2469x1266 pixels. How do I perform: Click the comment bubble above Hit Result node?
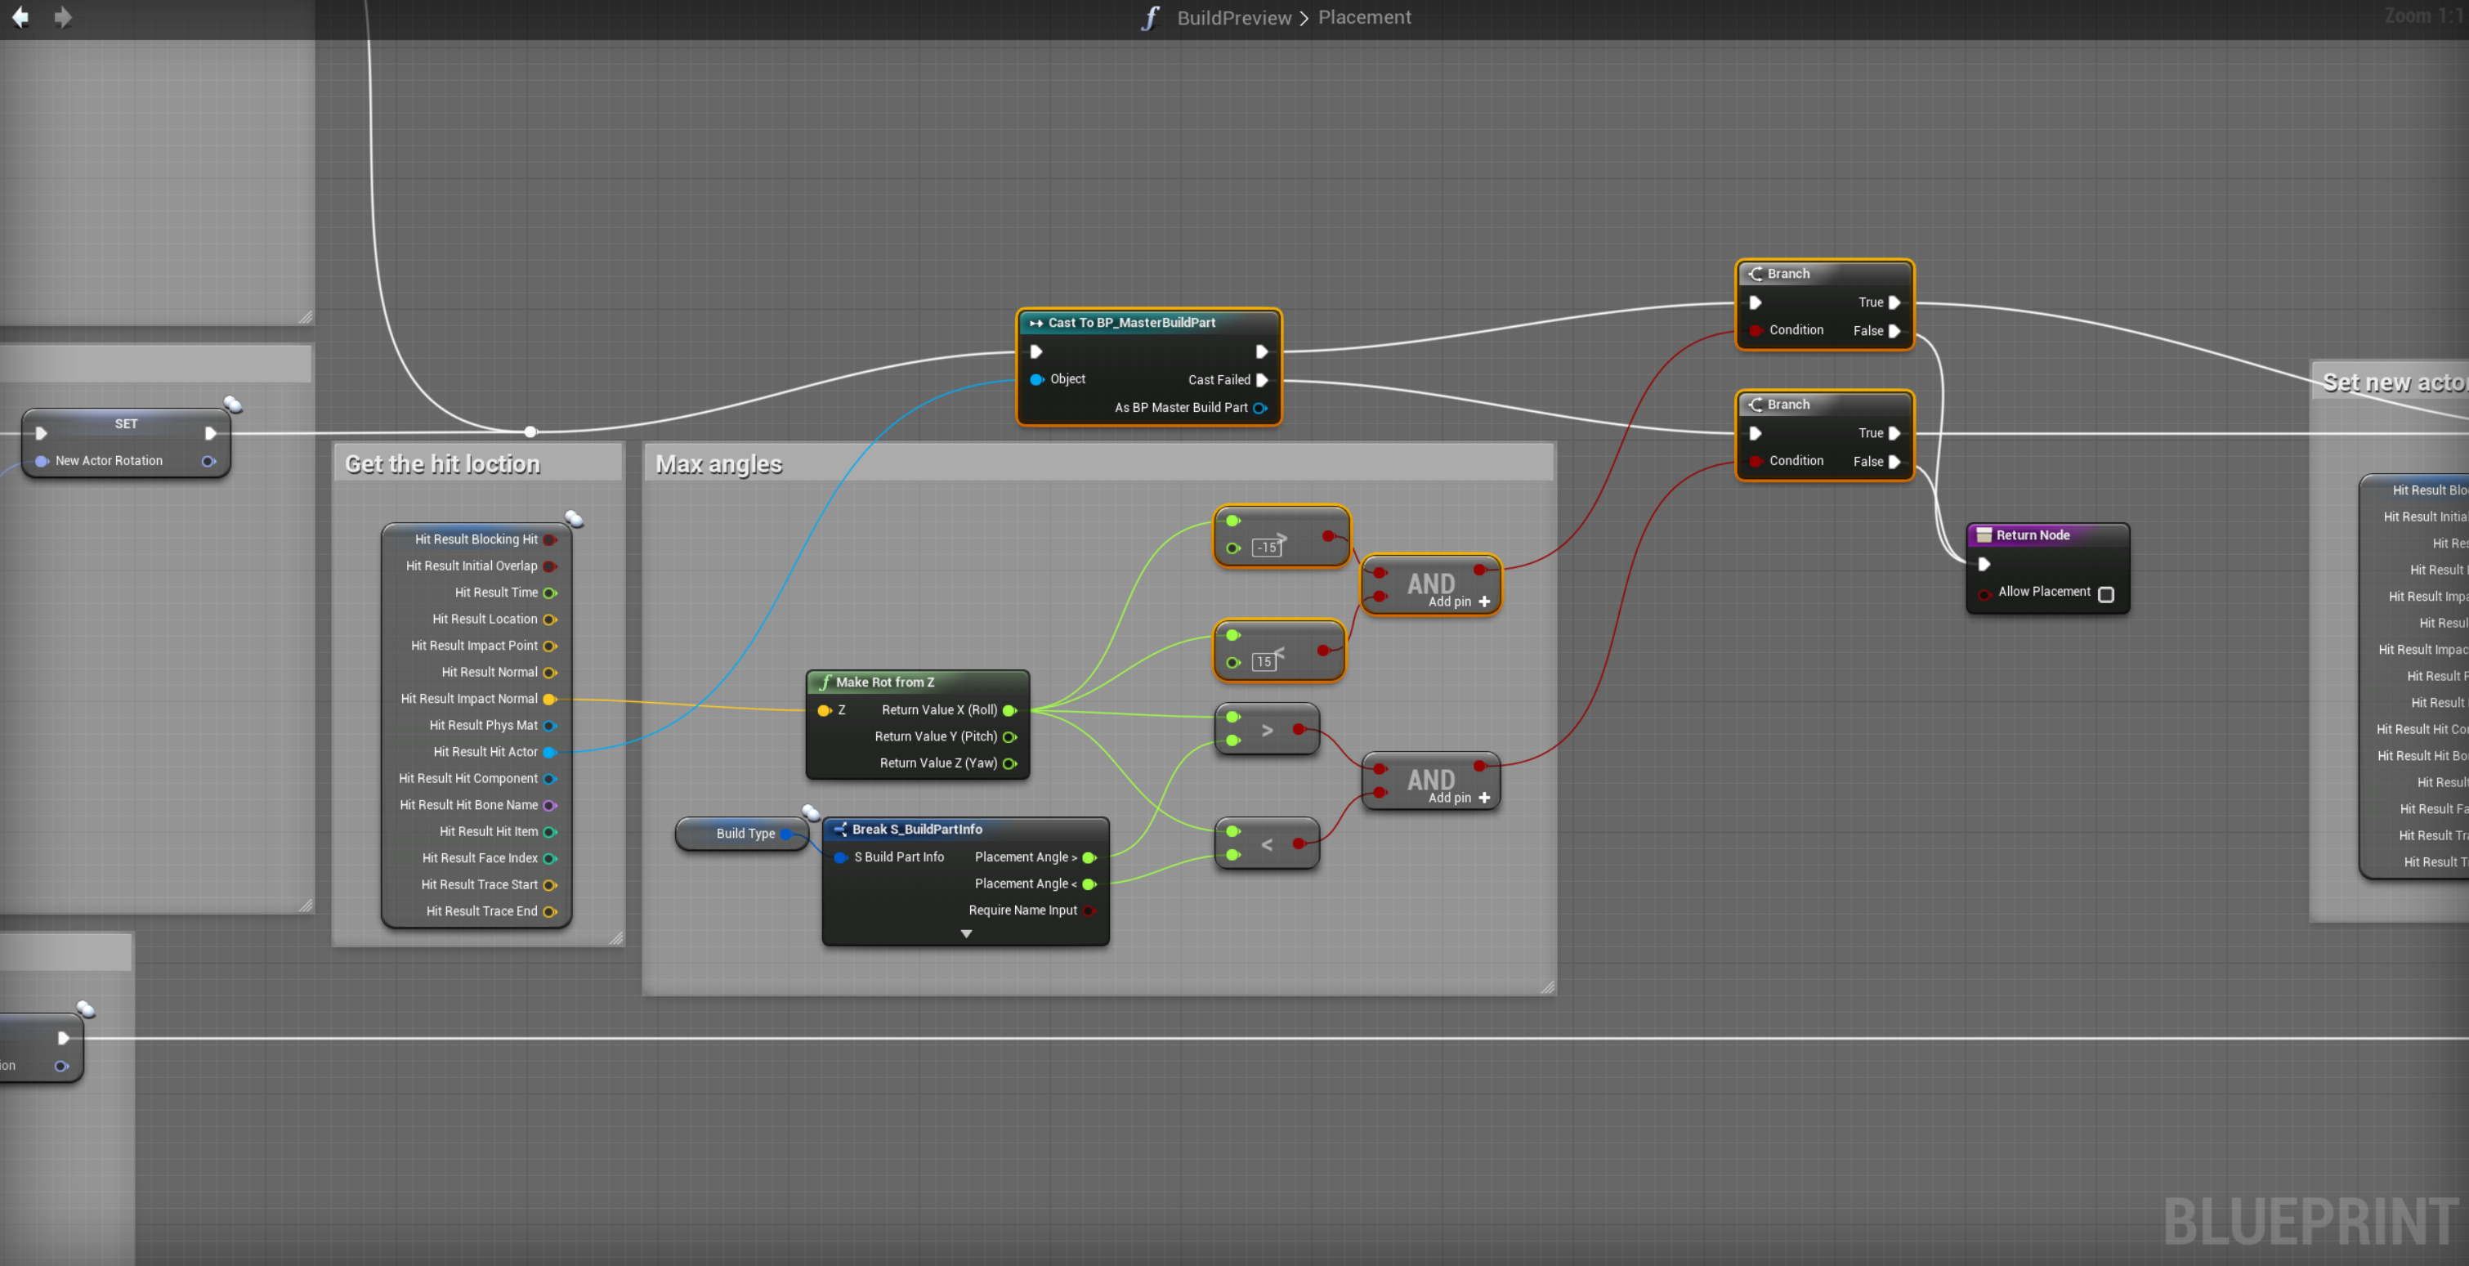(574, 518)
